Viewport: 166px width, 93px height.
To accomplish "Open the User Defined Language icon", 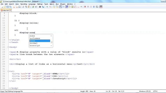I will (70, 7).
